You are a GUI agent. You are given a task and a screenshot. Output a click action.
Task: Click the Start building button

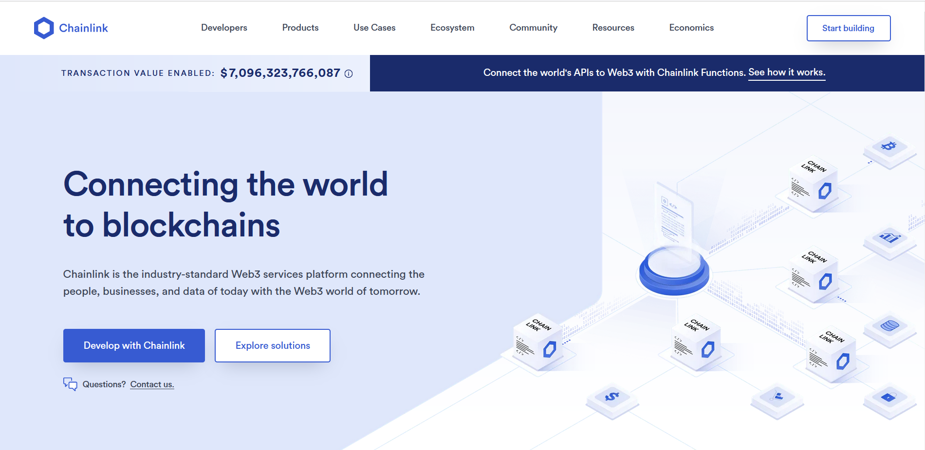849,28
